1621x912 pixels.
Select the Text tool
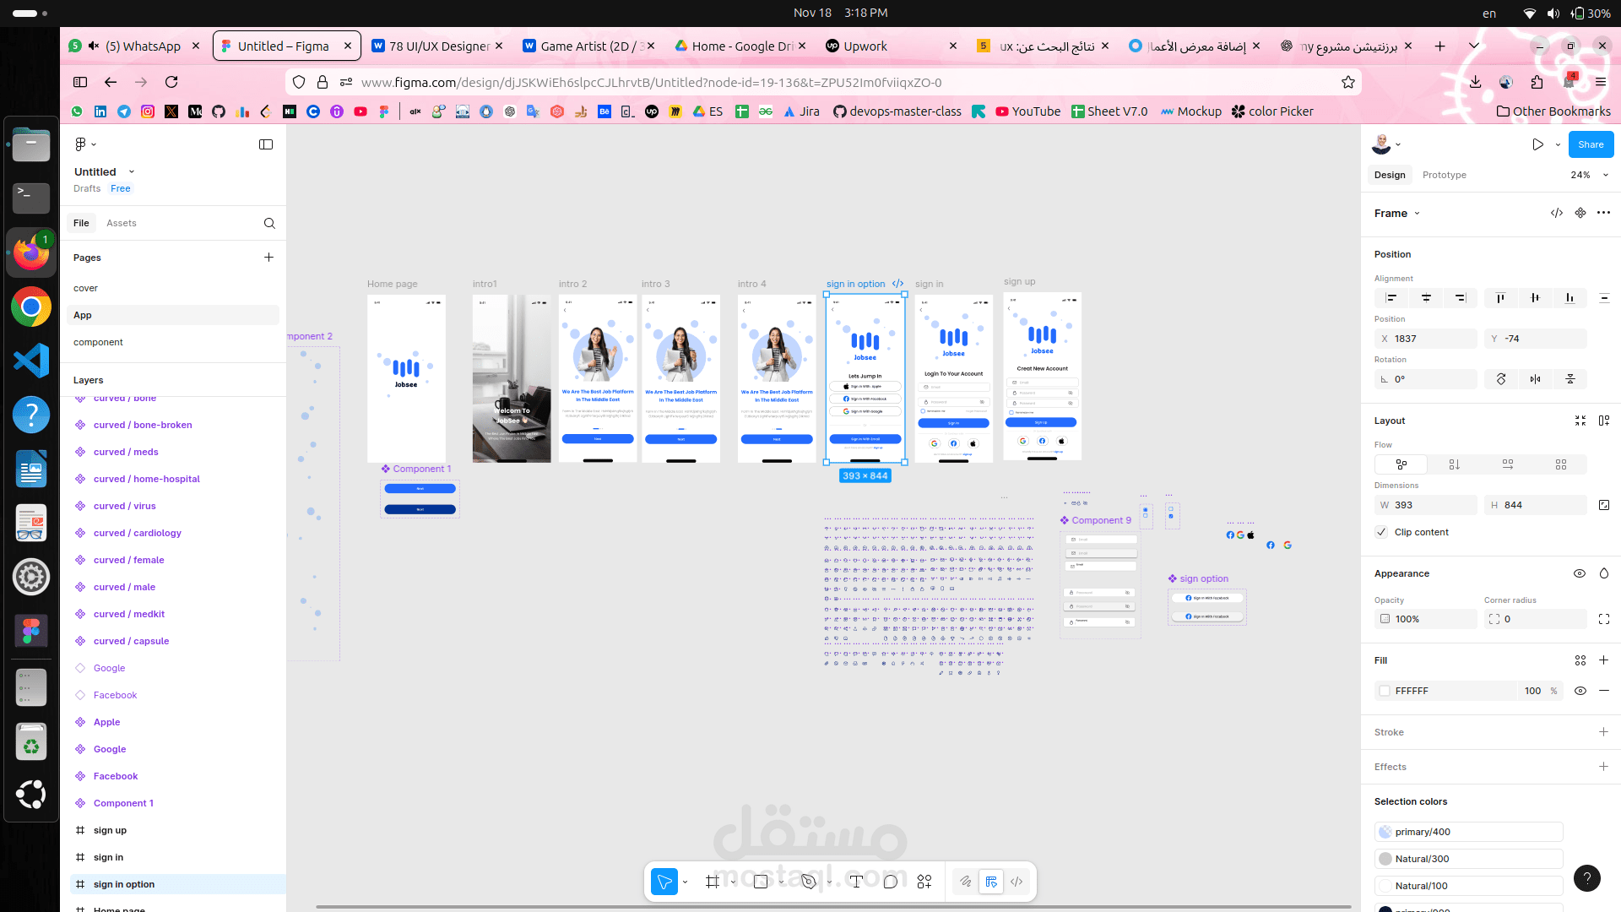click(x=856, y=882)
